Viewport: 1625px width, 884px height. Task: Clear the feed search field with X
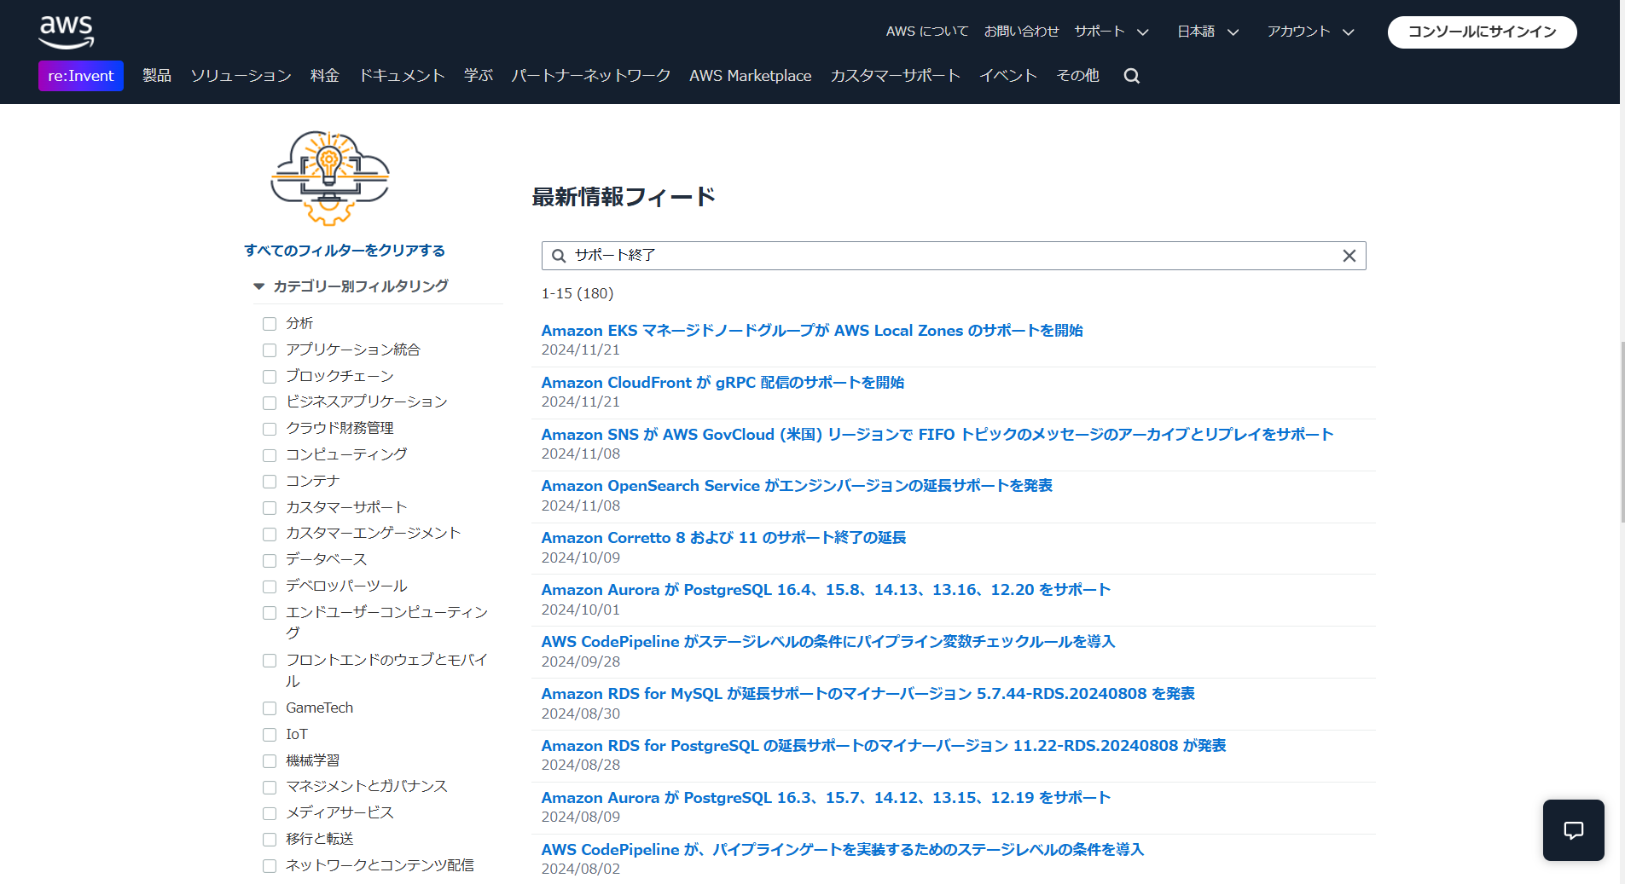(x=1349, y=256)
